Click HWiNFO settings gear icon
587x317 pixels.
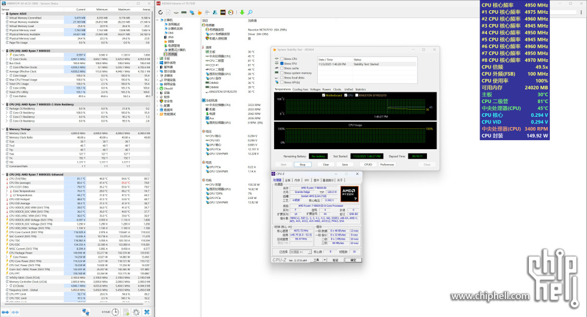click(135, 312)
